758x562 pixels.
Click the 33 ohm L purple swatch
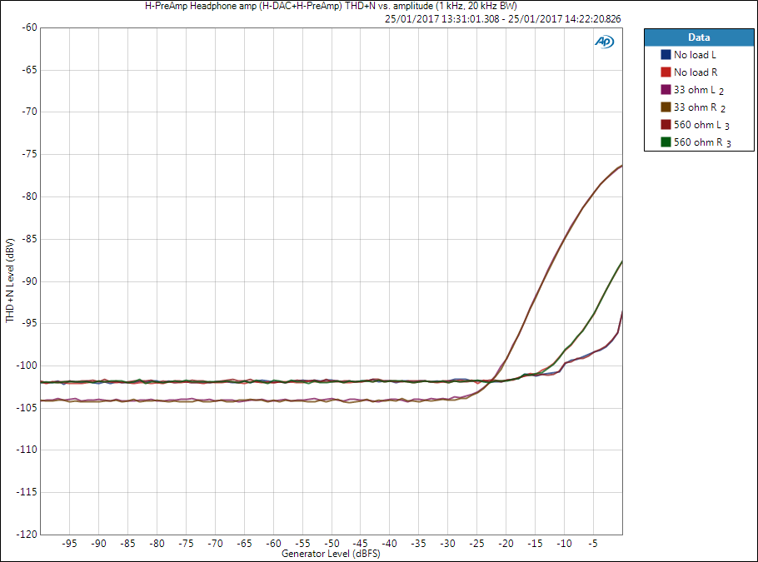click(x=666, y=89)
